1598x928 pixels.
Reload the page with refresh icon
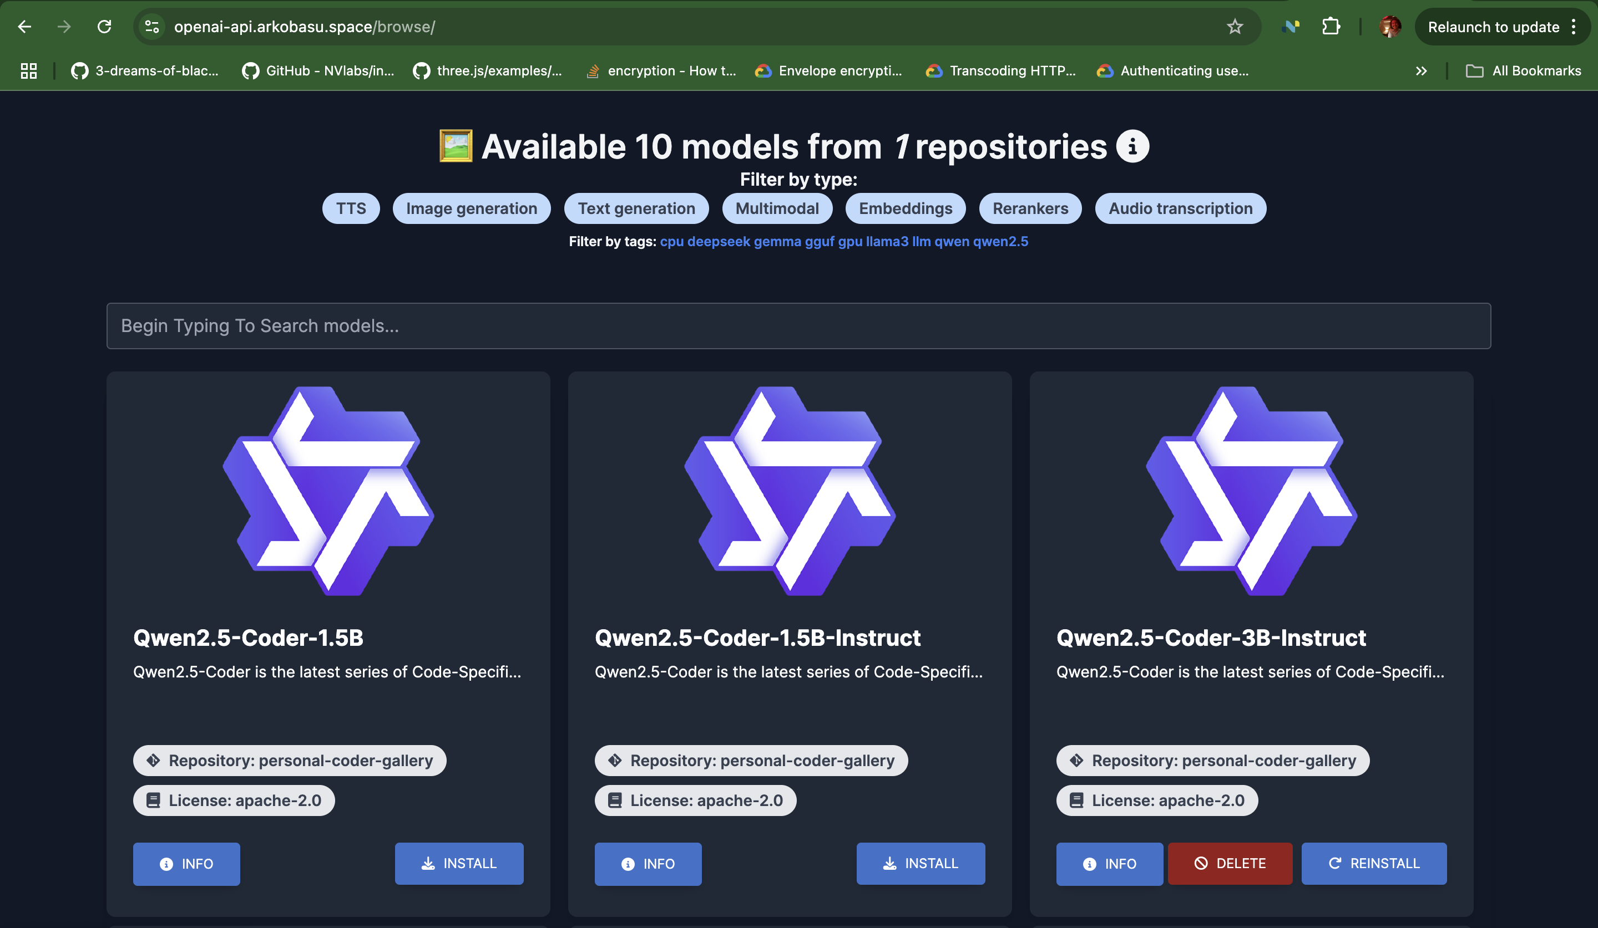point(105,27)
